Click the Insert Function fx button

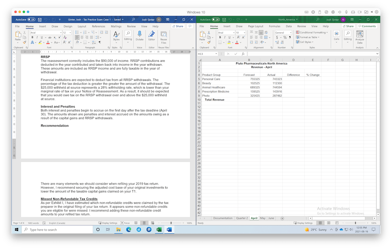(243, 54)
